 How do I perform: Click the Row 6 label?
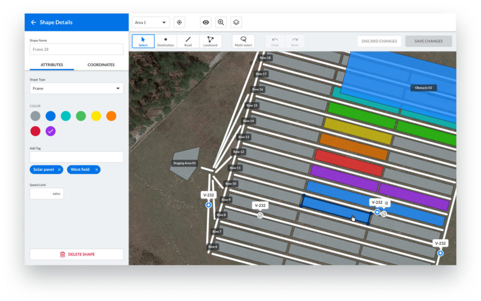coord(213,247)
